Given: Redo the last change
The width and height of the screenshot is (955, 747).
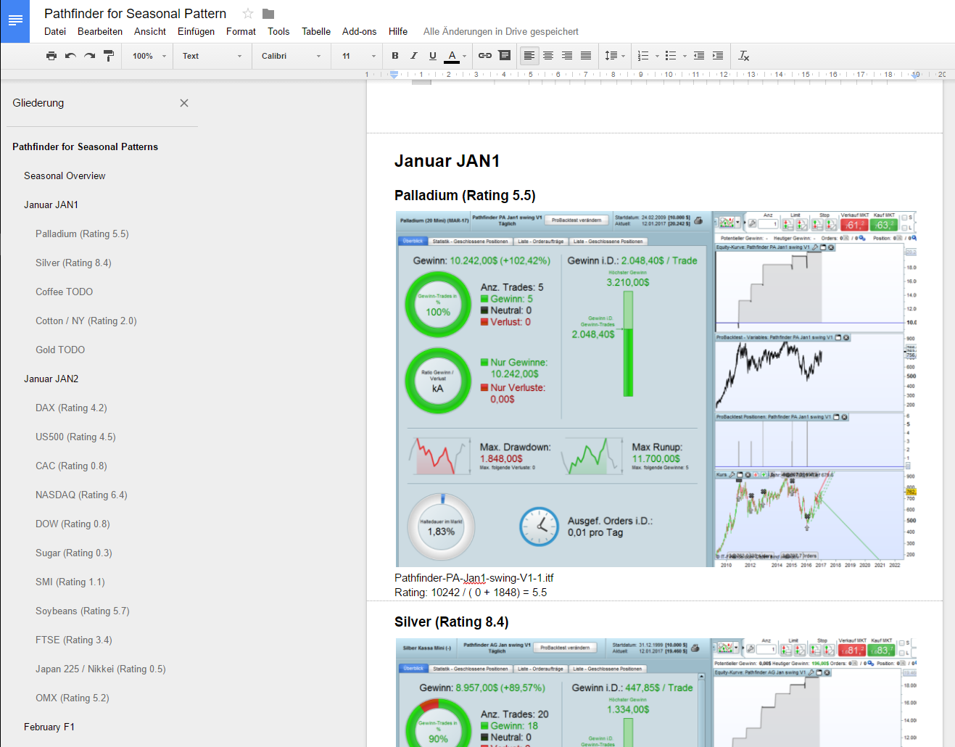Looking at the screenshot, I should pyautogui.click(x=89, y=56).
